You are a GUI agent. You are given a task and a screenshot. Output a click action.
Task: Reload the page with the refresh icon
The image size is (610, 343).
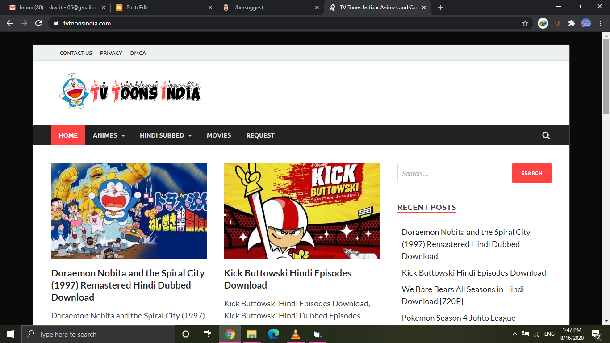[38, 23]
